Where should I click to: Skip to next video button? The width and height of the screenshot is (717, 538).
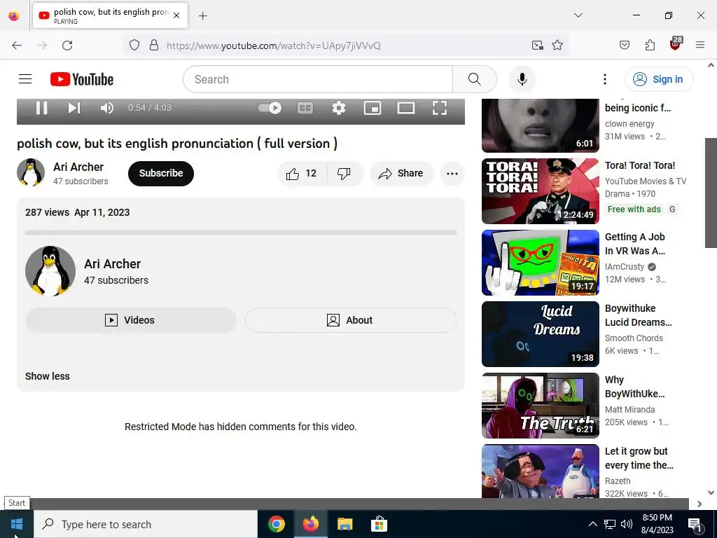74,108
